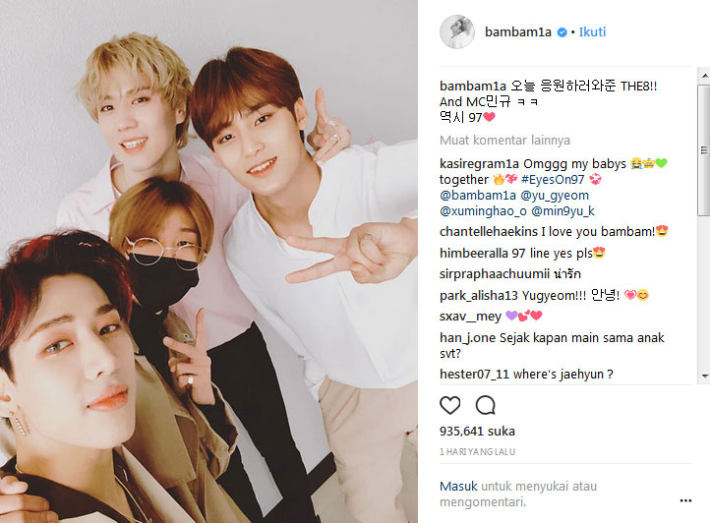Load more comments via Muat komentar lainnya

(x=504, y=141)
